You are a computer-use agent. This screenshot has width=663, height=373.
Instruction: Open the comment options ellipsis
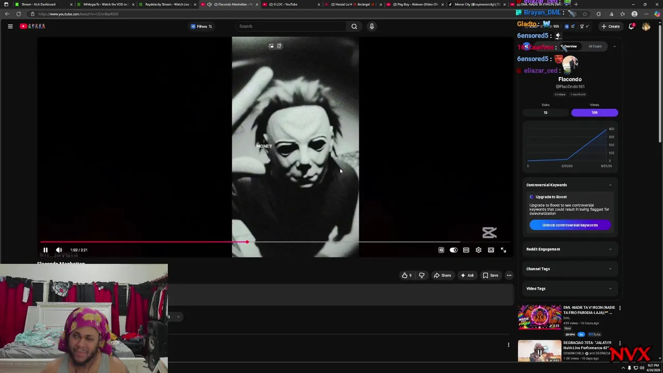508,345
